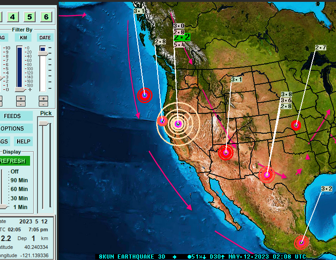Viewport: 336px width, 260px height.
Task: Click the 3.1 label near the Canadian coast
Action: click(139, 11)
